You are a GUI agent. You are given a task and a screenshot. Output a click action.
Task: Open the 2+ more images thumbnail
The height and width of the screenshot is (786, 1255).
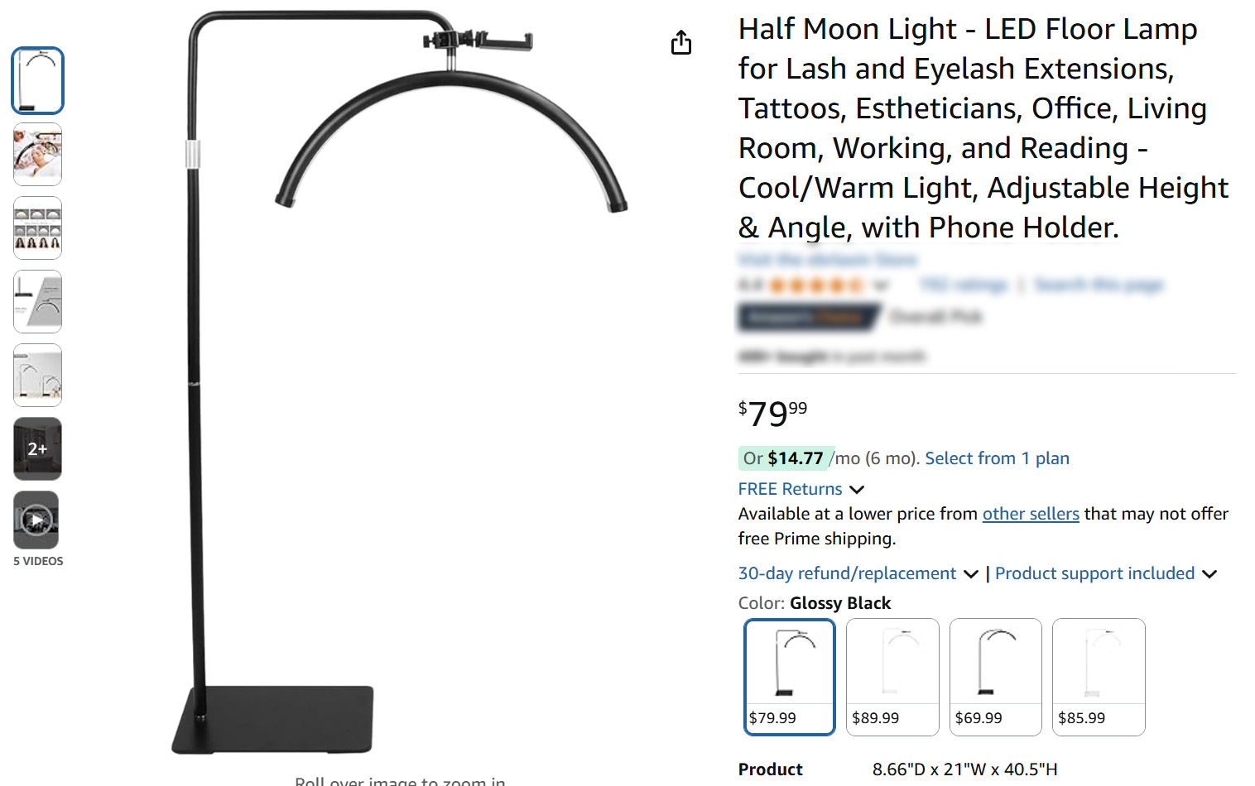(x=37, y=449)
